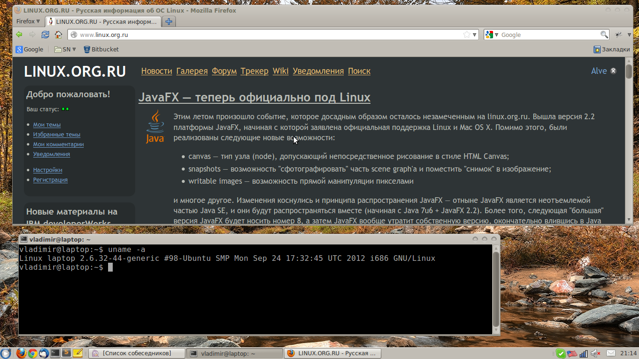
Task: Go to the Firefox home page icon
Action: [58, 35]
